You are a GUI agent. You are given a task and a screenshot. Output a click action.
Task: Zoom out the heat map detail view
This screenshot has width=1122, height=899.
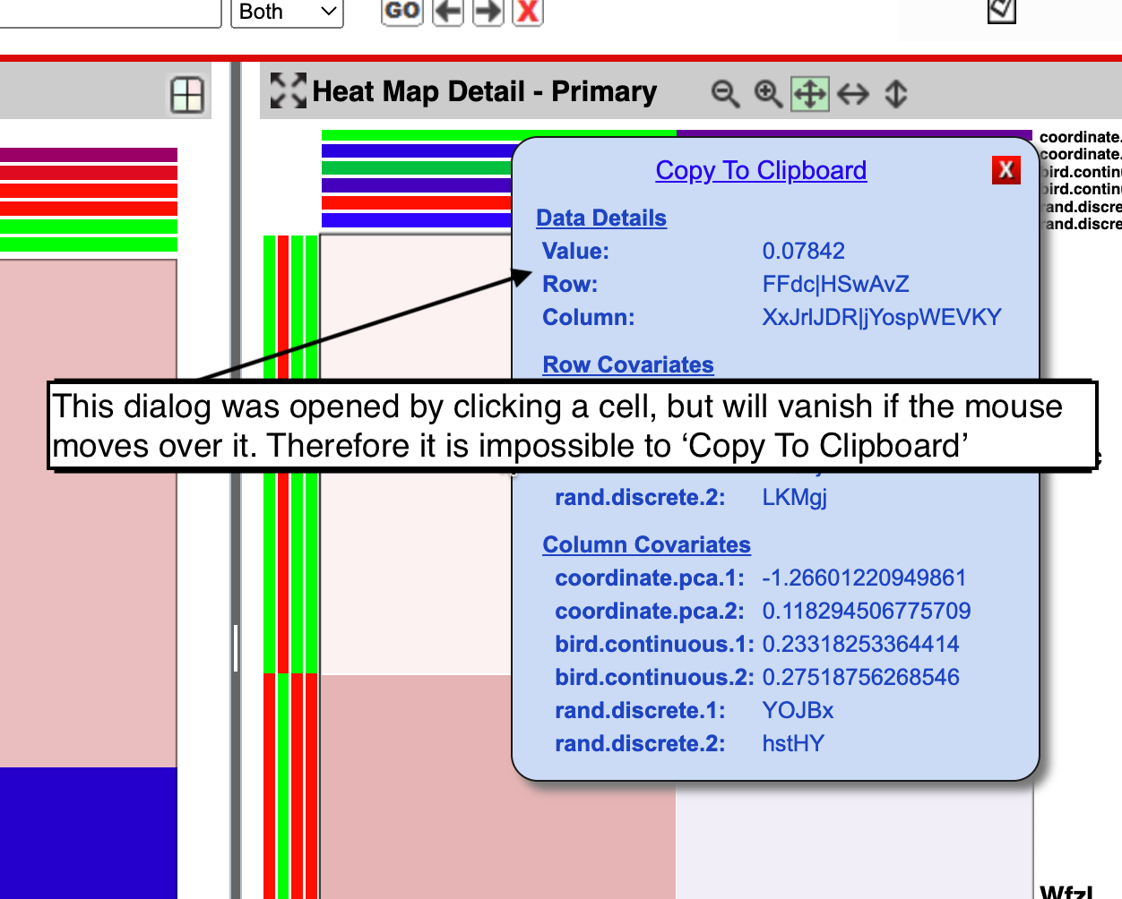(725, 93)
